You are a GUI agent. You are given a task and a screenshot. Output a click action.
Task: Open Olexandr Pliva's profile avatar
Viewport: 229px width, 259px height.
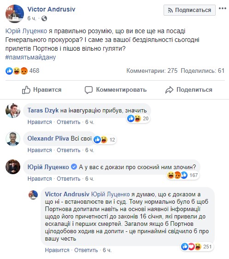pyautogui.click(x=13, y=139)
